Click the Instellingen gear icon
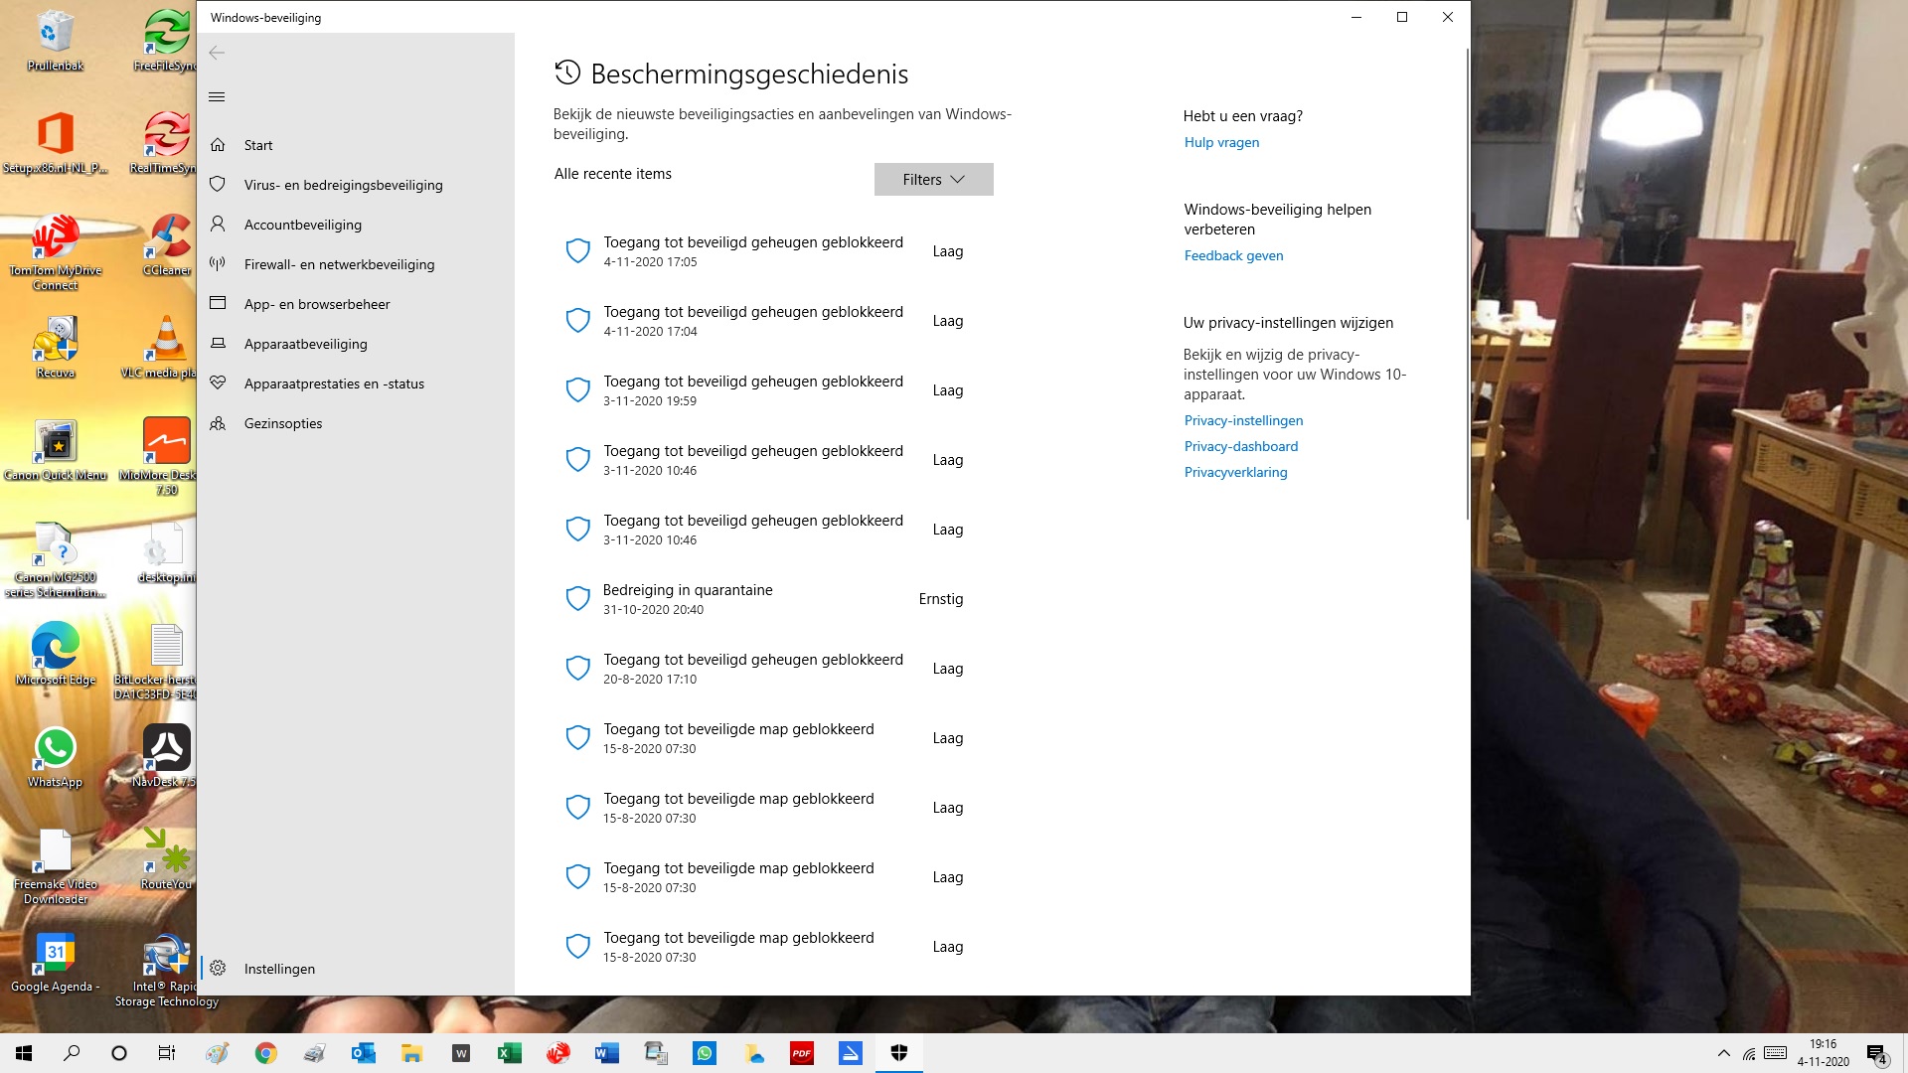 click(218, 969)
